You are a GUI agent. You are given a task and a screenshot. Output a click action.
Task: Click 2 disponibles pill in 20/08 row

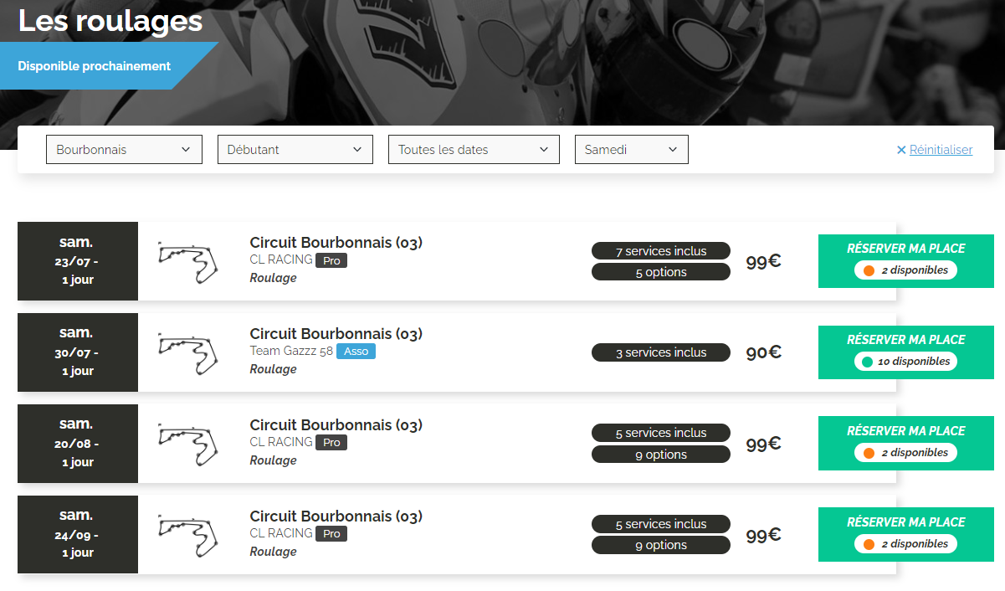pos(906,453)
